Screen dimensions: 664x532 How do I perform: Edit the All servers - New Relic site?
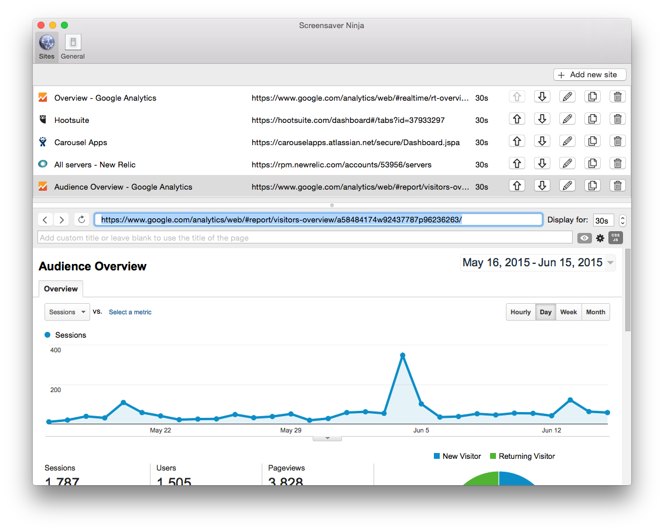point(567,164)
